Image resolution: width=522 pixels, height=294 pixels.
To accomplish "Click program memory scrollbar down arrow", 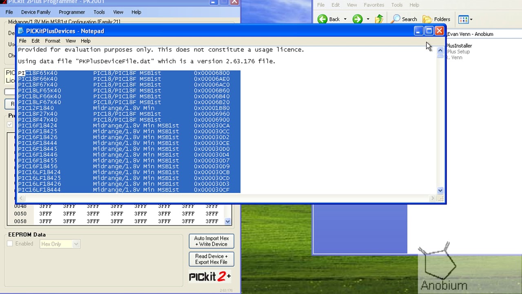I will [228, 221].
